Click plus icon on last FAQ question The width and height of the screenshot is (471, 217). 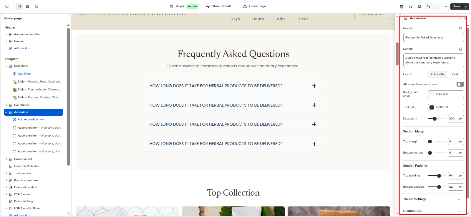point(314,144)
